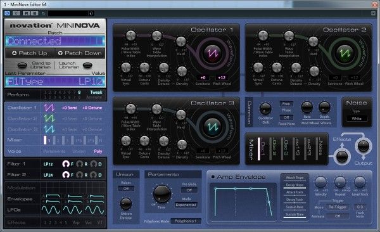Click Oscillator 1 waveform icon in sidebar
This screenshot has width=380, height=232.
pos(49,108)
